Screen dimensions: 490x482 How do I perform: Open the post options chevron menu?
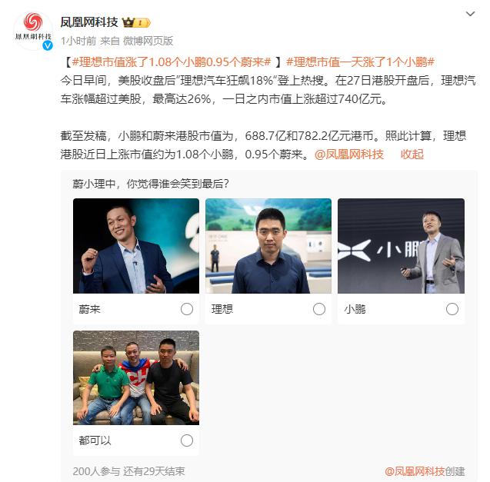470,14
